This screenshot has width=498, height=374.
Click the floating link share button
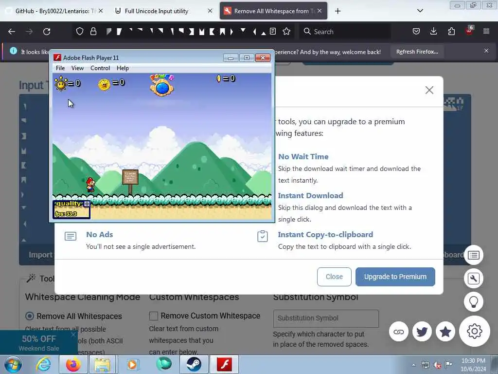399,332
